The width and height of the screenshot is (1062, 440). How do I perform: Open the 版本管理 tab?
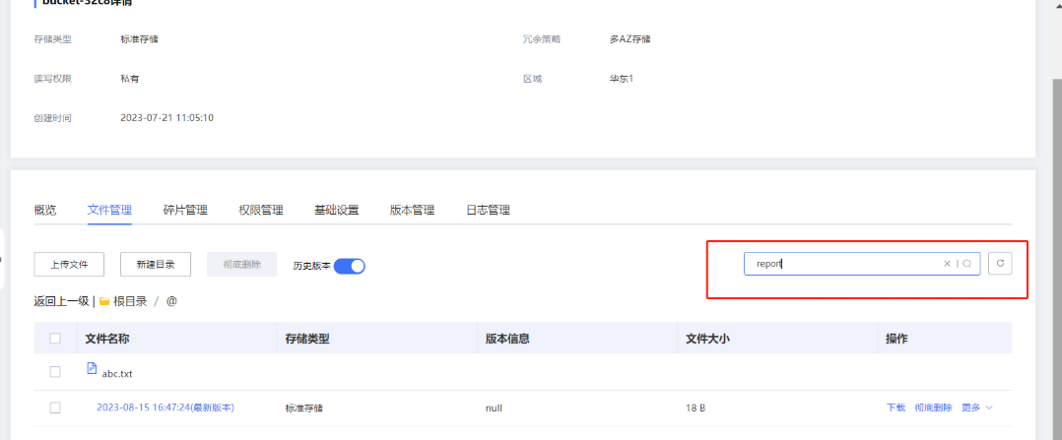[412, 210]
